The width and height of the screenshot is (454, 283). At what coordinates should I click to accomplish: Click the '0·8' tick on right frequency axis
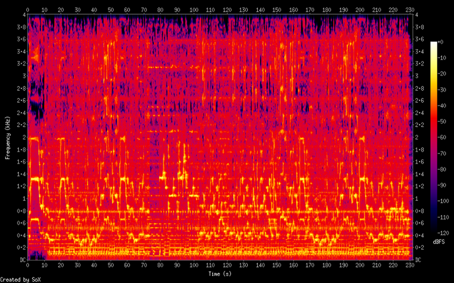point(419,211)
